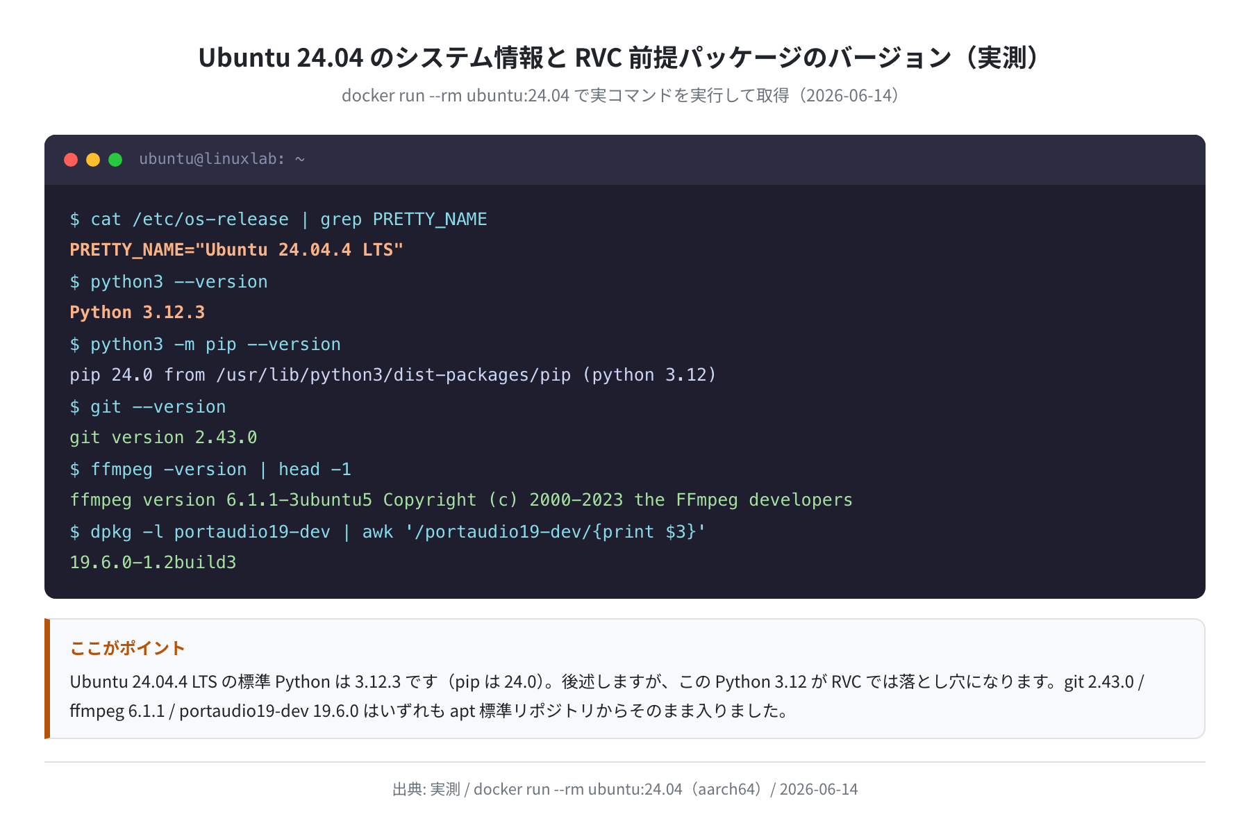Click callout line starting ffmpeg 6.1.1 / portaudio19-dev
Image resolution: width=1250 pixels, height=828 pixels.
[x=428, y=711]
